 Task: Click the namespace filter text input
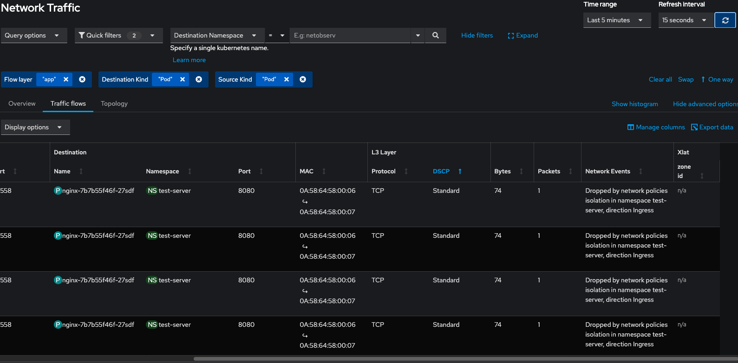[350, 35]
